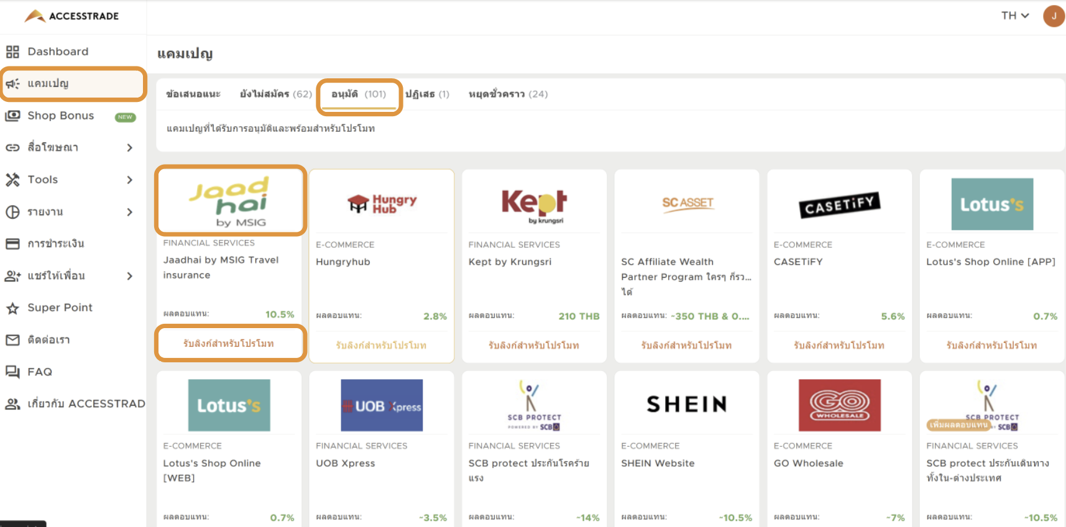Click the Shop Bonus cash icon
1066x527 pixels.
12,116
